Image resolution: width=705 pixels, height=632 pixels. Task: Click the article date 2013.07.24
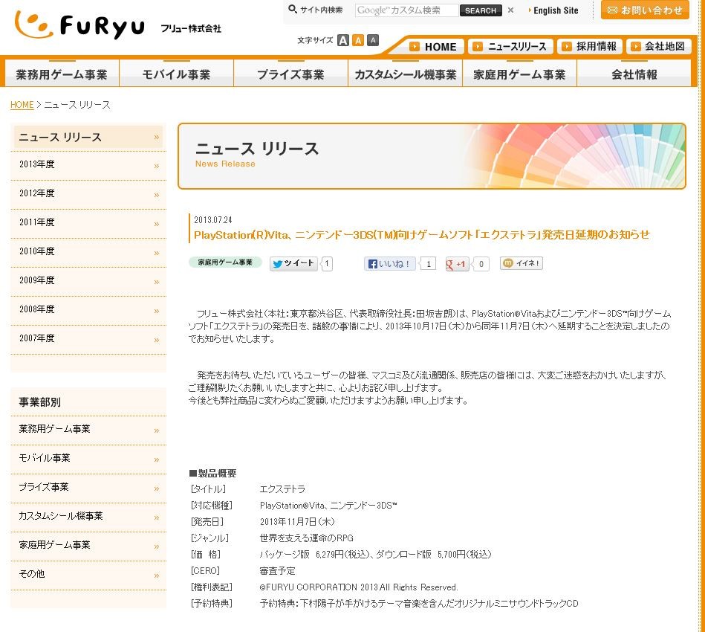coord(212,220)
